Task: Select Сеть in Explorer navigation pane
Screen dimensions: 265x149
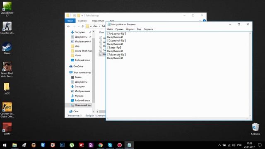Action: pyautogui.click(x=76, y=111)
